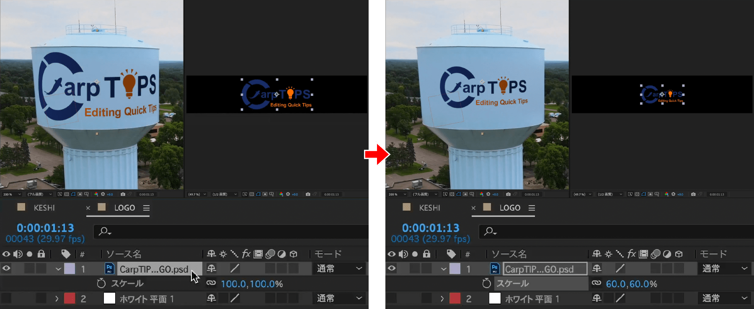Toggle shy switch on CarpTIP layer in left timeline

click(212, 268)
